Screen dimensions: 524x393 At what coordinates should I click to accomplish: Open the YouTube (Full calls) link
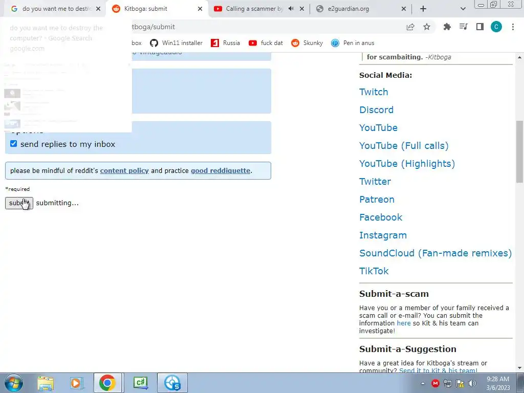(x=404, y=146)
